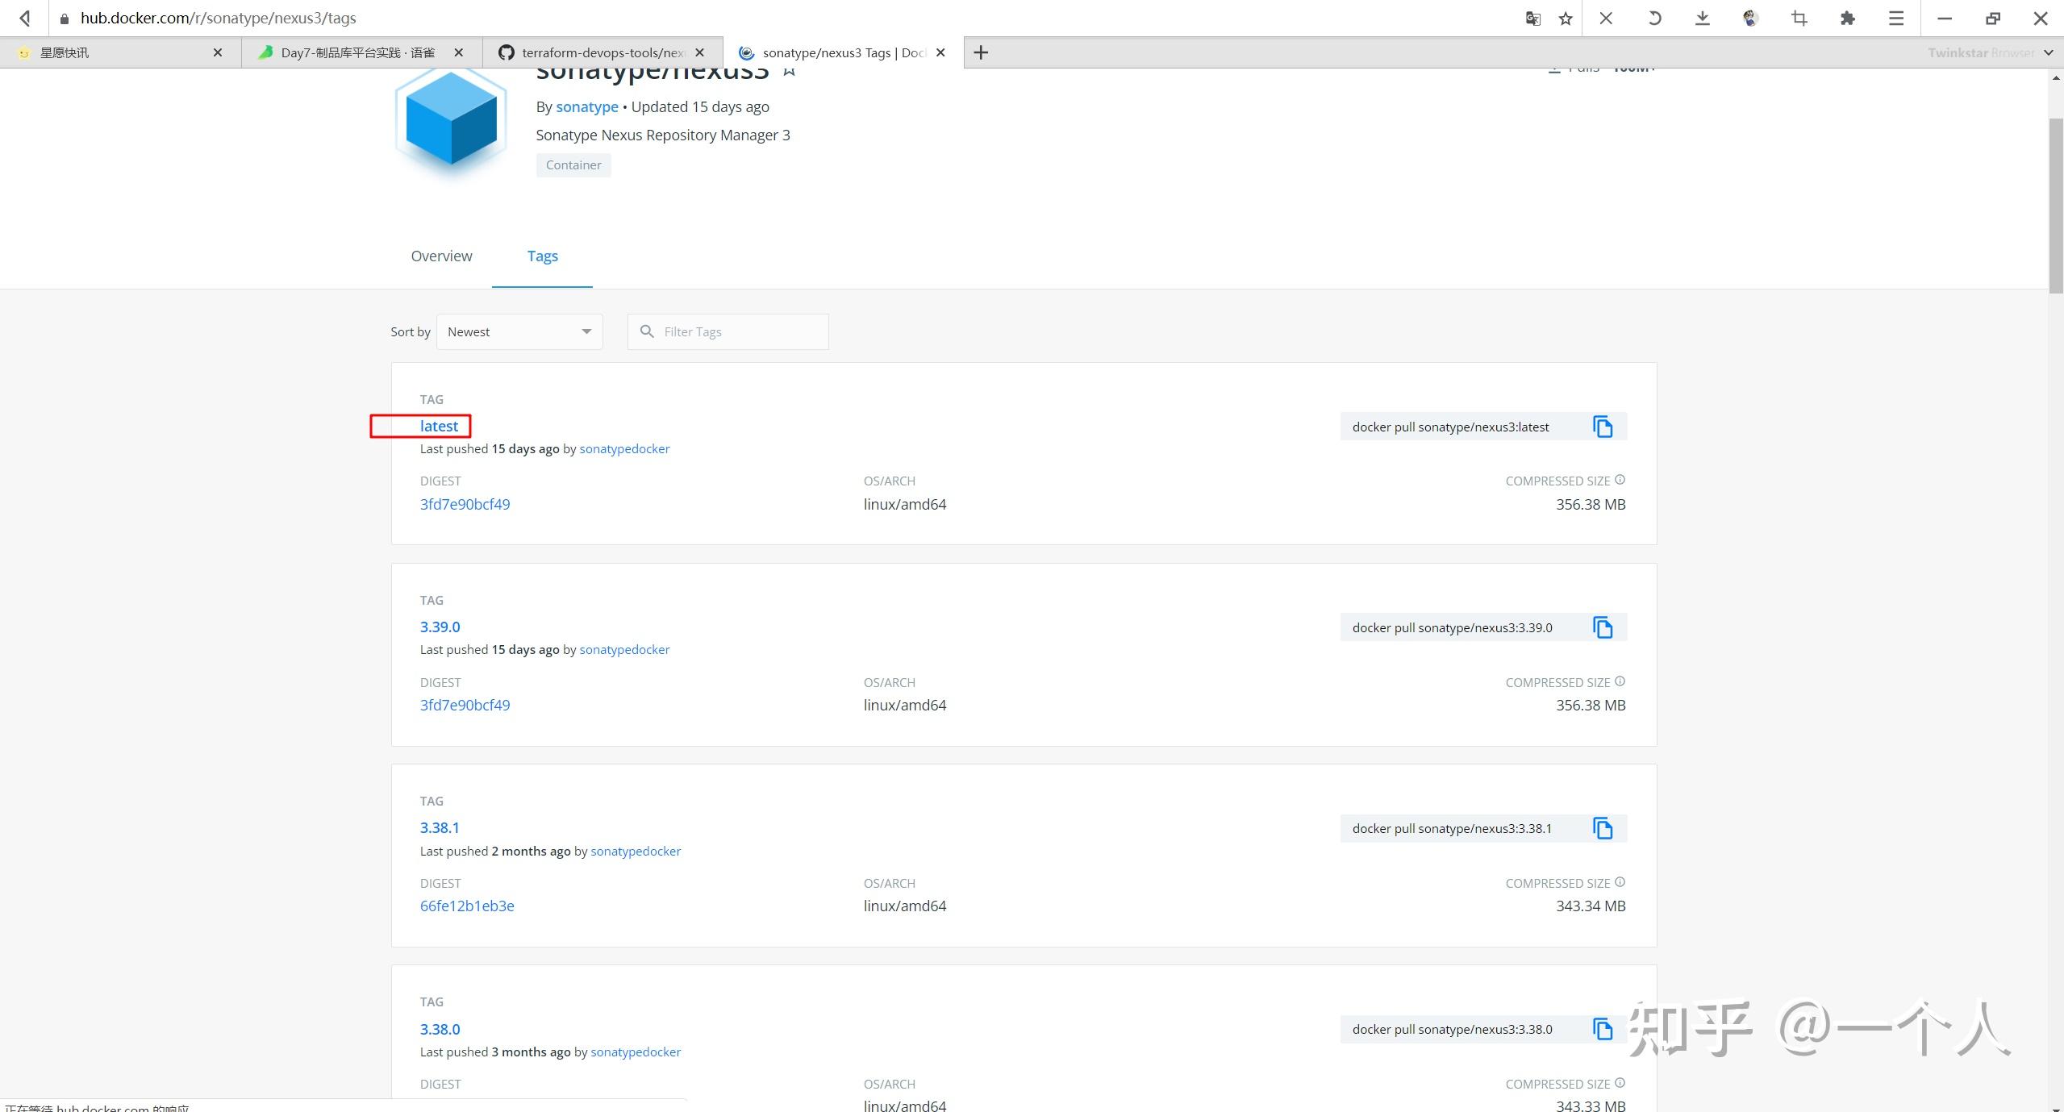The image size is (2064, 1112).
Task: Click the translate page icon
Action: click(x=1532, y=18)
